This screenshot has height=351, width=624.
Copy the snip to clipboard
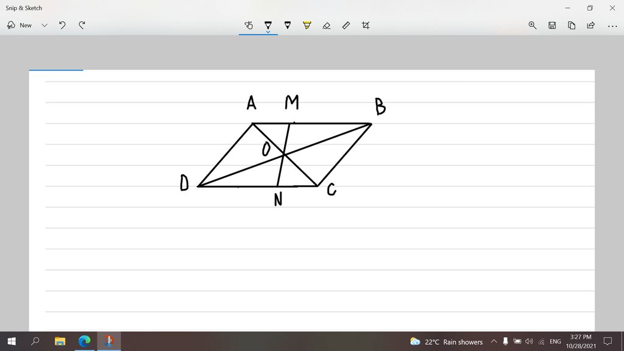(572, 26)
